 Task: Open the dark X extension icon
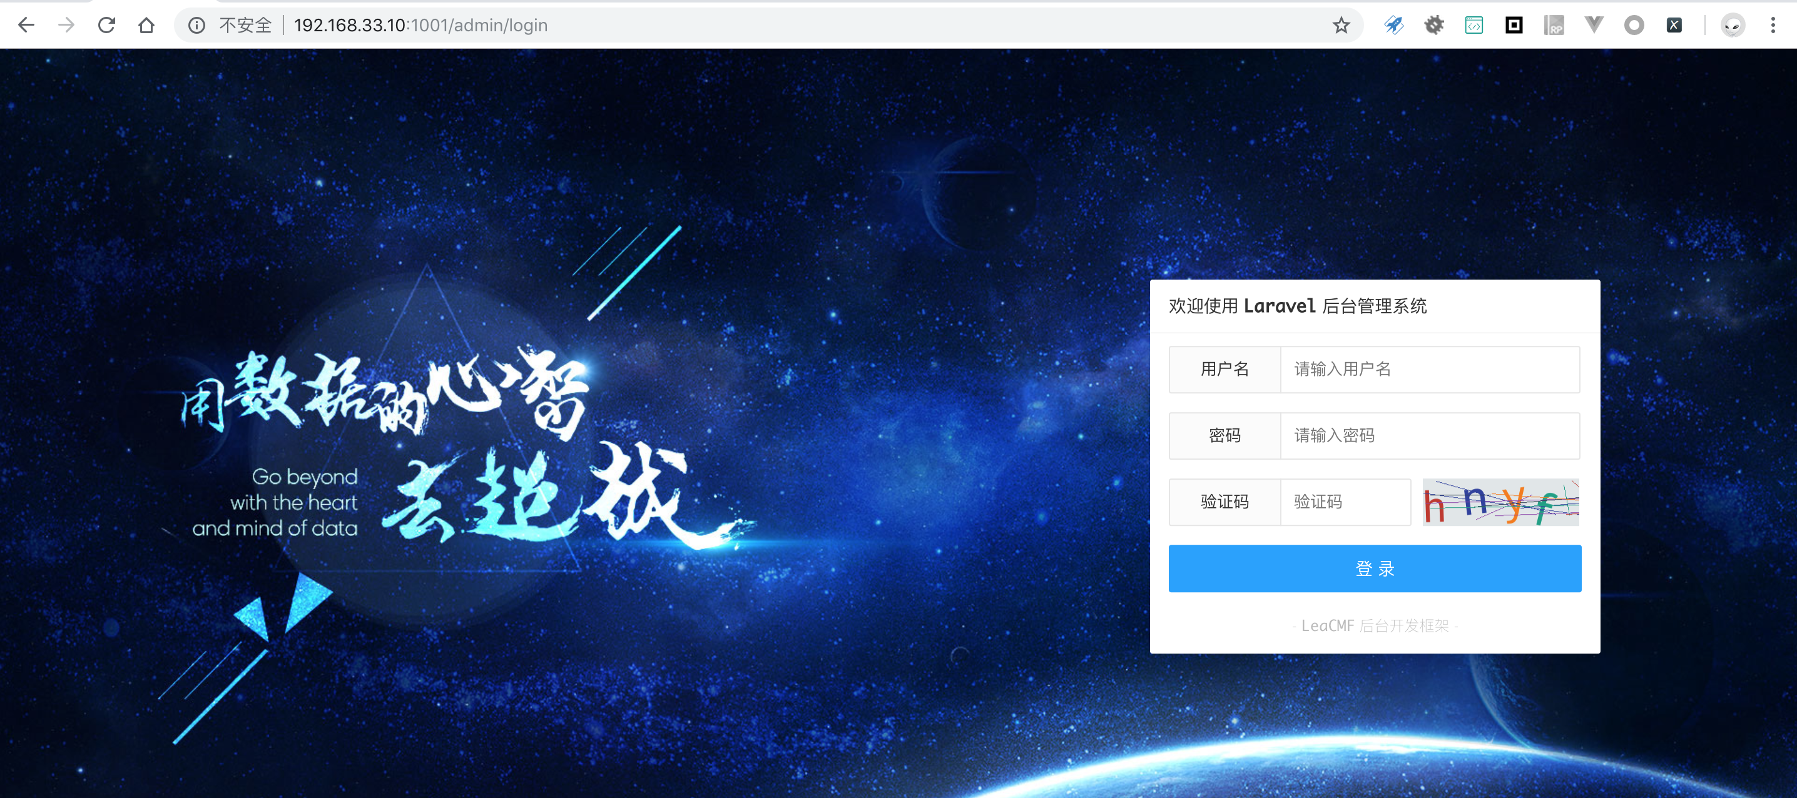click(1674, 25)
